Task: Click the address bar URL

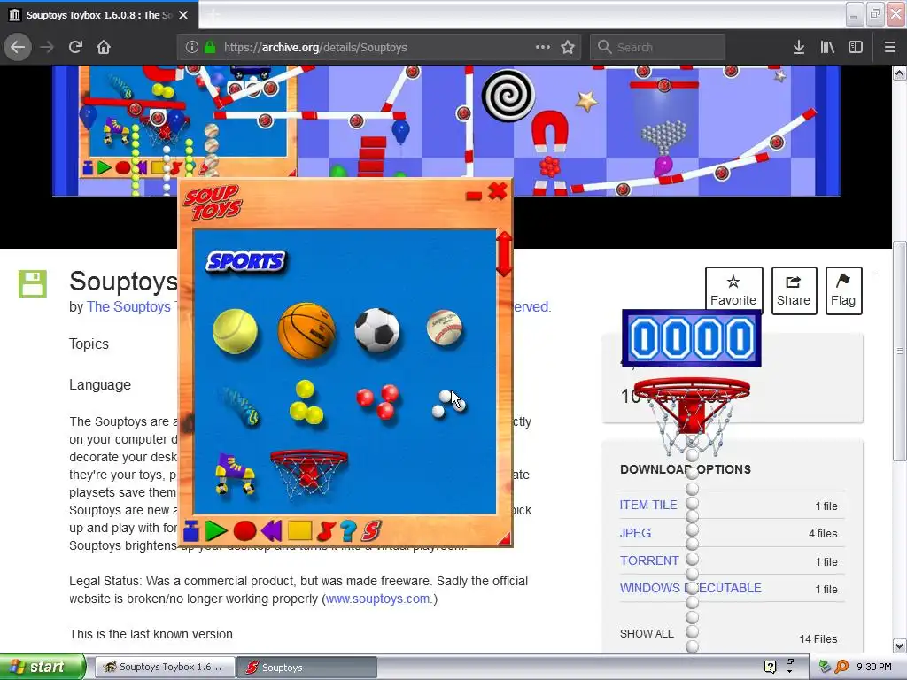Action: tap(315, 48)
